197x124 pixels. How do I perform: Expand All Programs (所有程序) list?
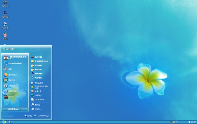point(15,109)
